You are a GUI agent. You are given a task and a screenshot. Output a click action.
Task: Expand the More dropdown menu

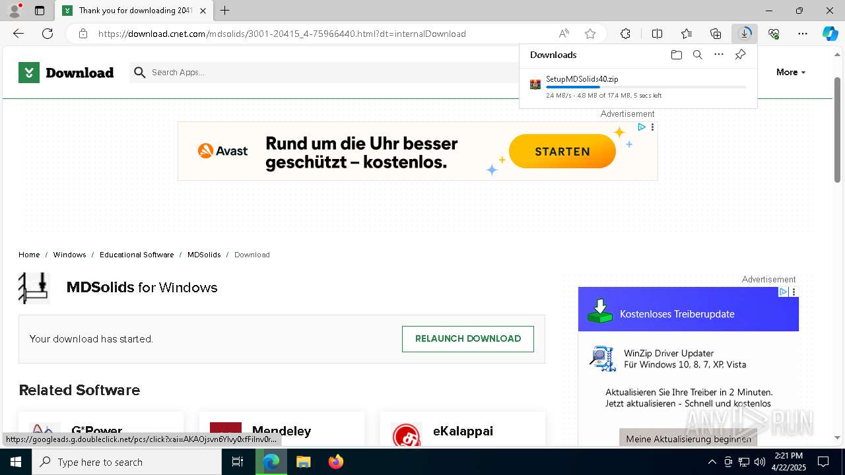(x=791, y=73)
